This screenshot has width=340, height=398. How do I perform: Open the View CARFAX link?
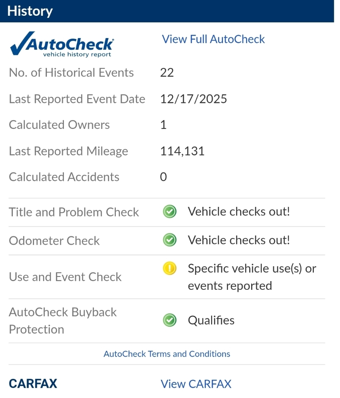pos(196,384)
